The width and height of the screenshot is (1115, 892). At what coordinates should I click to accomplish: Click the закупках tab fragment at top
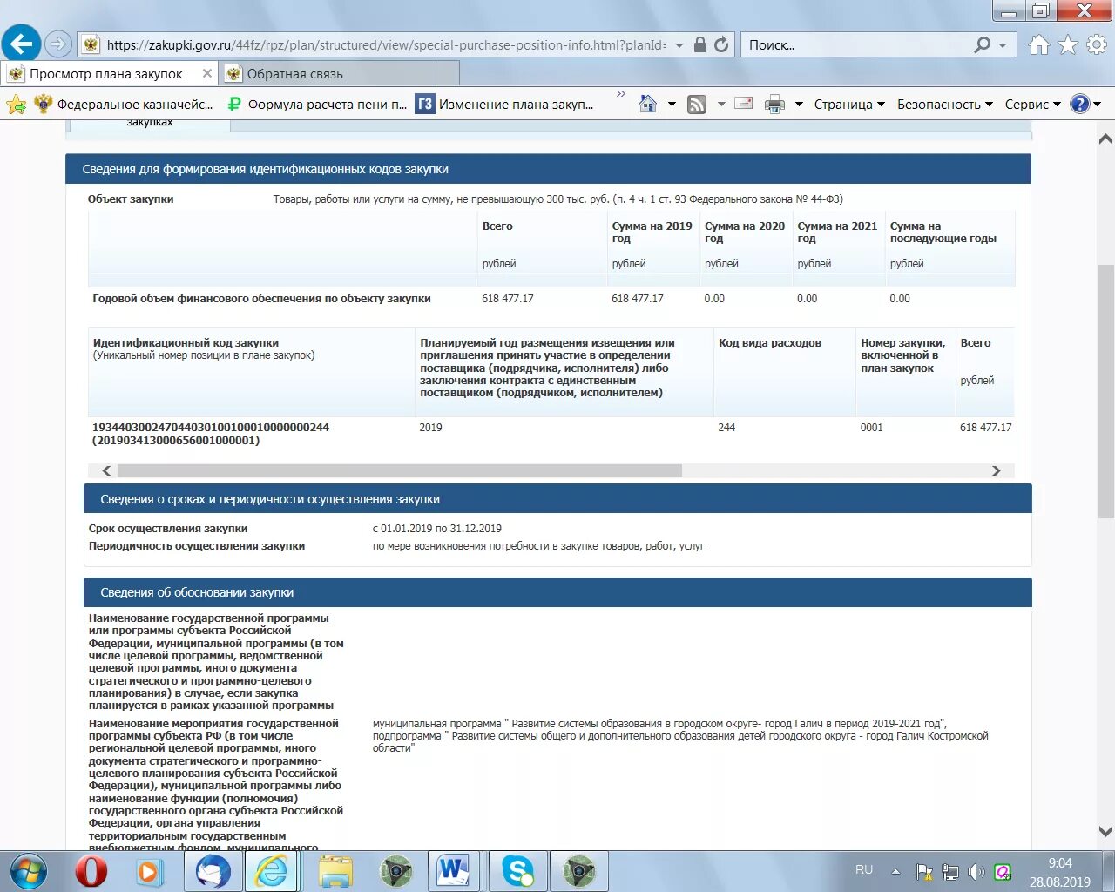150,123
